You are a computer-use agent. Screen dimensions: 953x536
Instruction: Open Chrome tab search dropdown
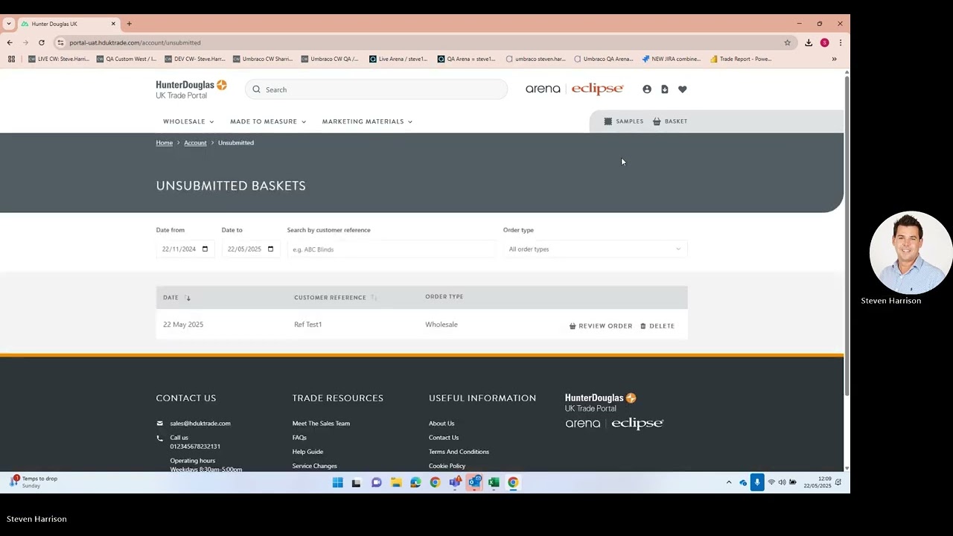8,24
